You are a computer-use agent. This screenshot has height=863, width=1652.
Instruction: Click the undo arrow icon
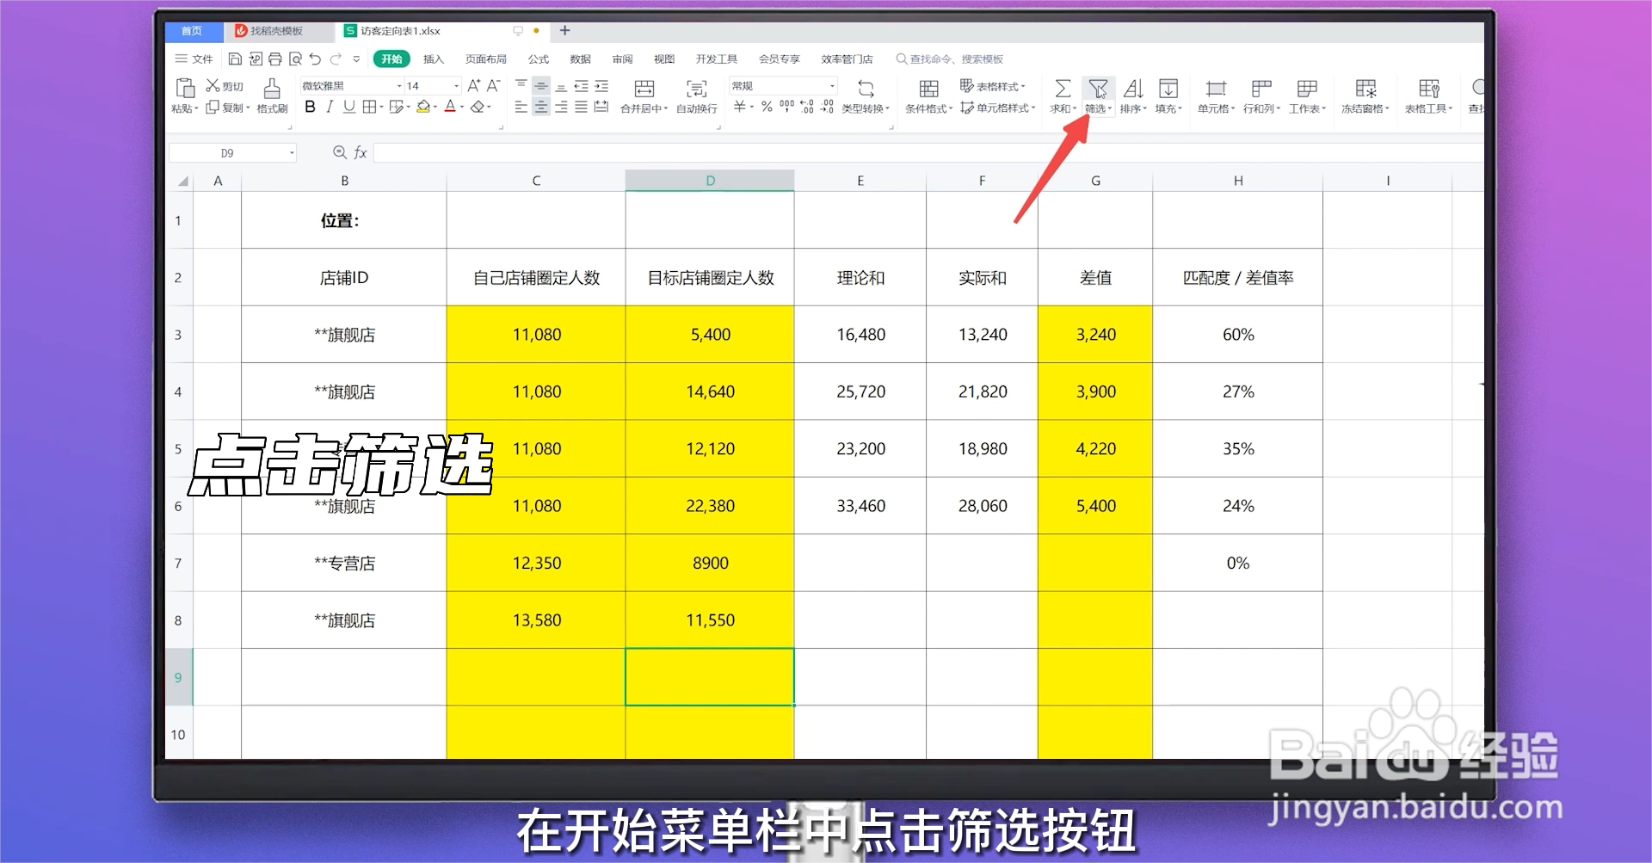click(315, 59)
